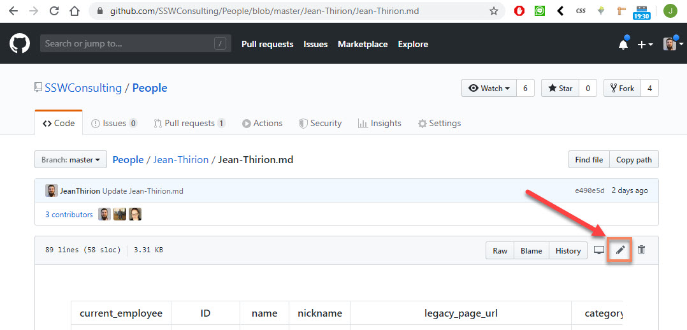Screen dimensions: 687x330
Task: Switch to the Settings tab
Action: coord(439,123)
